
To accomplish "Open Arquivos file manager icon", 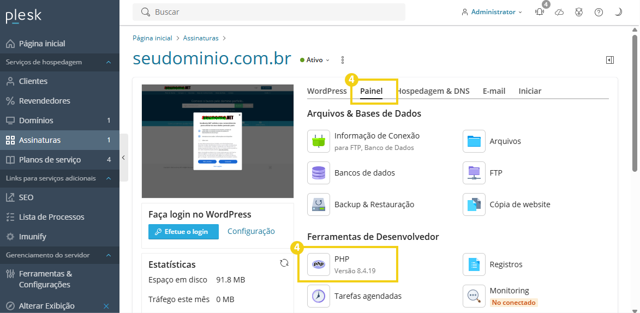I will pos(474,141).
